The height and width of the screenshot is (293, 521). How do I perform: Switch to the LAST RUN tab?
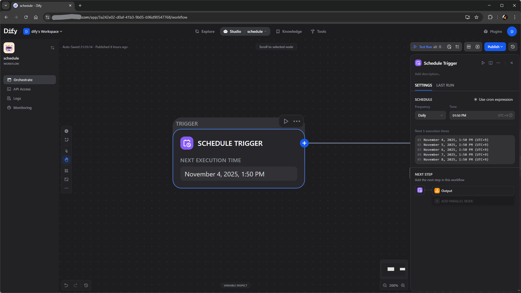pyautogui.click(x=445, y=85)
